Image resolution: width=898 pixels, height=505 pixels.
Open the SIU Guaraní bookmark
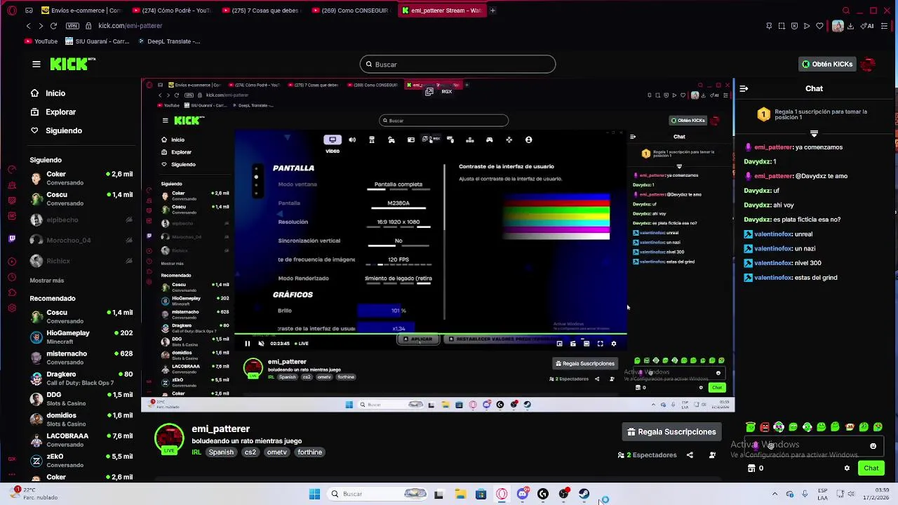pyautogui.click(x=98, y=41)
